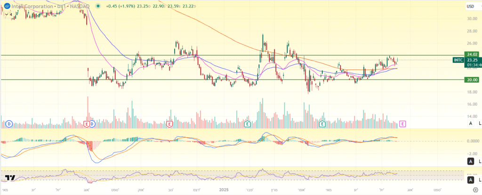Open the USD currency dropdown
The height and width of the screenshot is (195, 482).
pyautogui.click(x=474, y=6)
